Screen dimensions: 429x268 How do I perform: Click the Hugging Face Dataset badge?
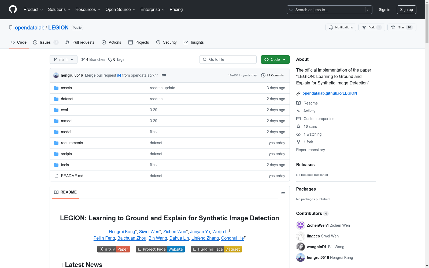(216, 249)
